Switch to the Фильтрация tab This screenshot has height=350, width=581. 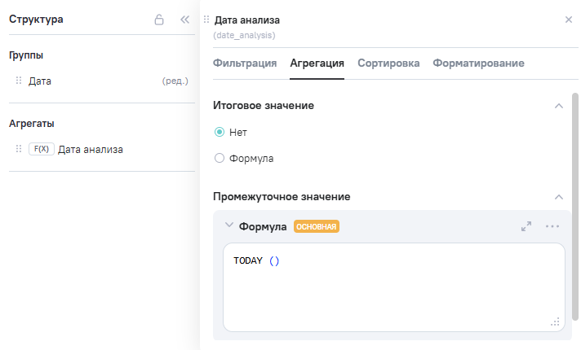click(x=245, y=63)
